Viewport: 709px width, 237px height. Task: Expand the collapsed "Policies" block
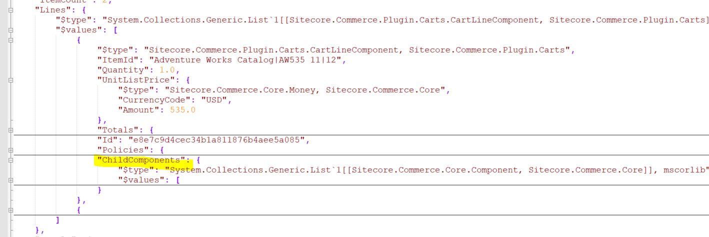(x=11, y=150)
